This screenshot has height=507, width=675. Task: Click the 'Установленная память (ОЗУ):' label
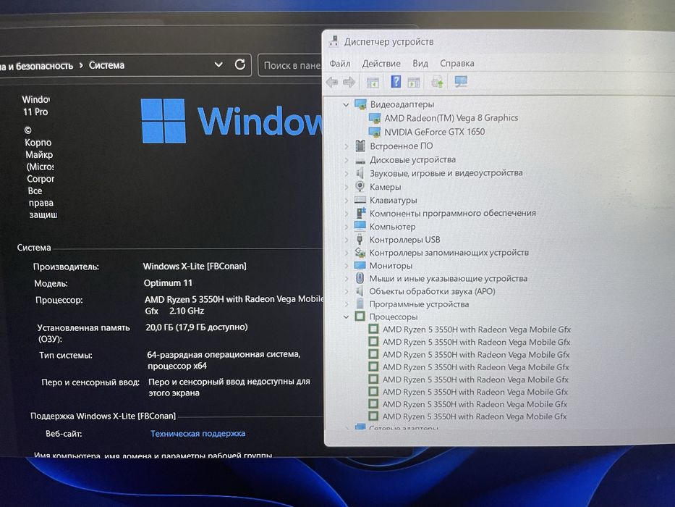click(x=84, y=333)
